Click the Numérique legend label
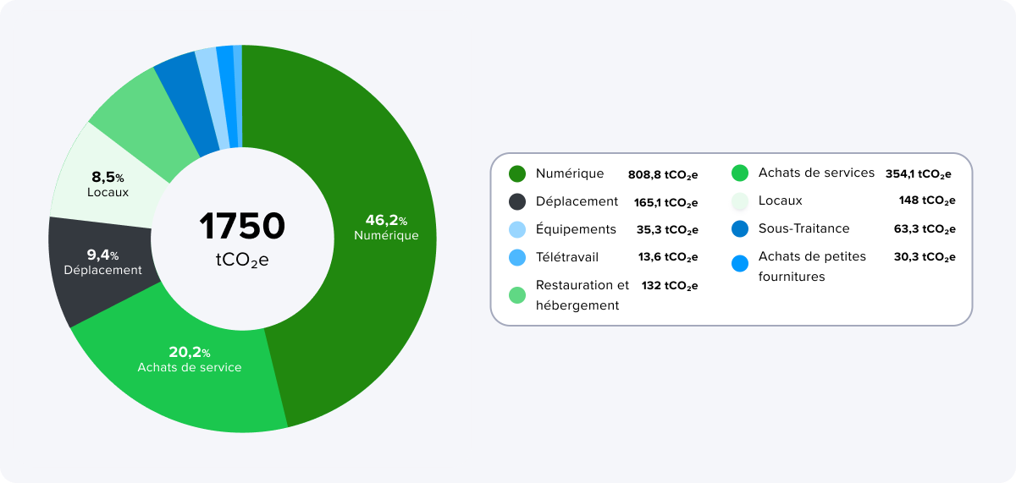The height and width of the screenshot is (483, 1016). (570, 173)
